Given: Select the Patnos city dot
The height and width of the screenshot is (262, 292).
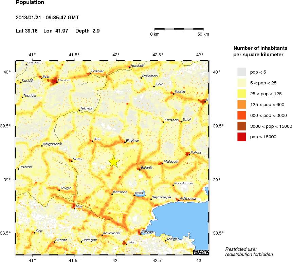Looking at the screenshot, I should (189, 155).
